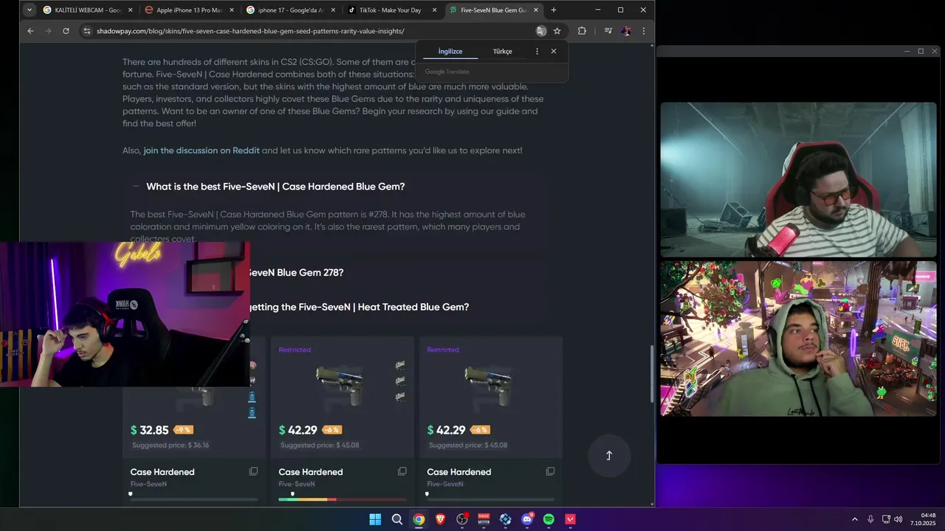
Task: Expand the Blue Gem 278 question
Action: click(x=295, y=272)
